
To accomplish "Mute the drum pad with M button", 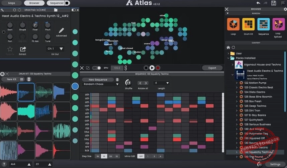I will [19, 10].
